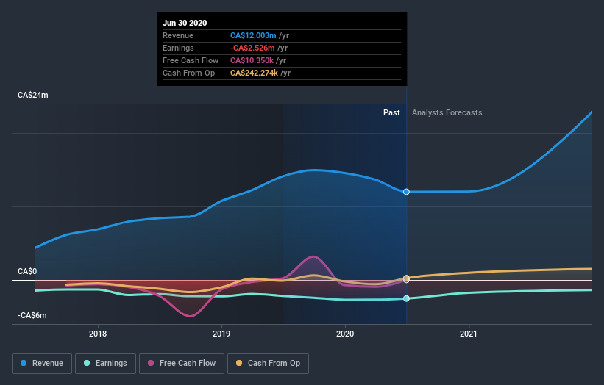Select the 2019 x-axis label
This screenshot has width=604, height=385.
click(221, 334)
